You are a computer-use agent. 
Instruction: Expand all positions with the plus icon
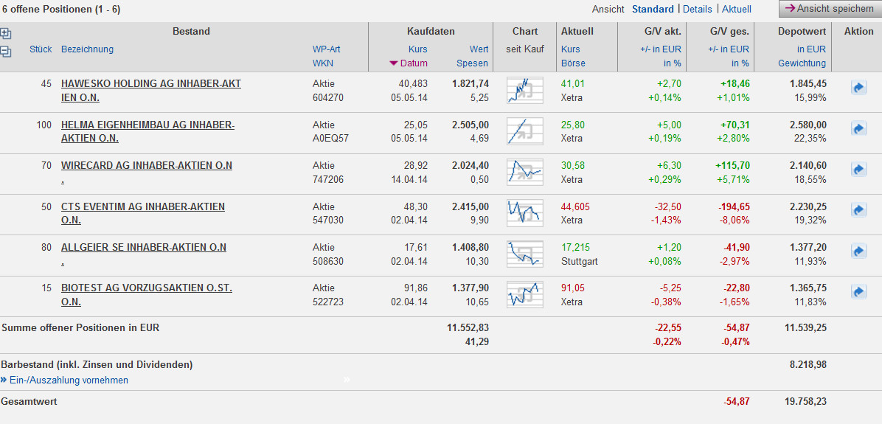pyautogui.click(x=6, y=33)
